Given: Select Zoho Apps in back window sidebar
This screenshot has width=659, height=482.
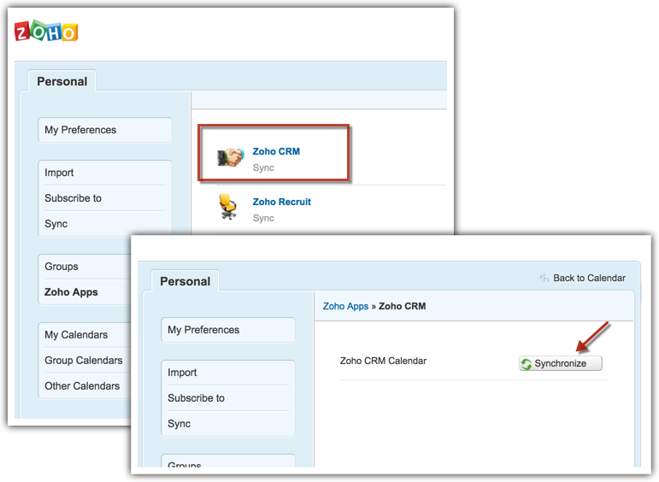Looking at the screenshot, I should click(x=85, y=291).
